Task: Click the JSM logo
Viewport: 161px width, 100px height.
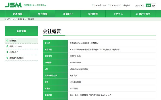Action: point(13,5)
